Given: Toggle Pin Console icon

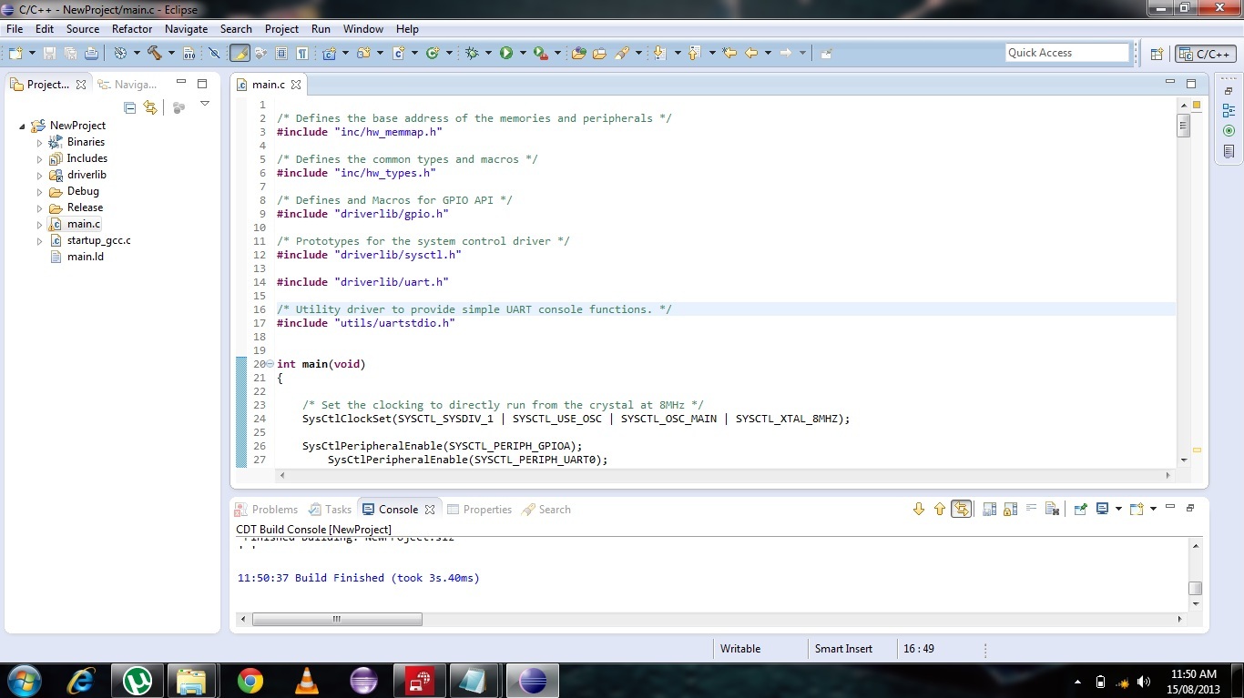Looking at the screenshot, I should coord(1080,510).
